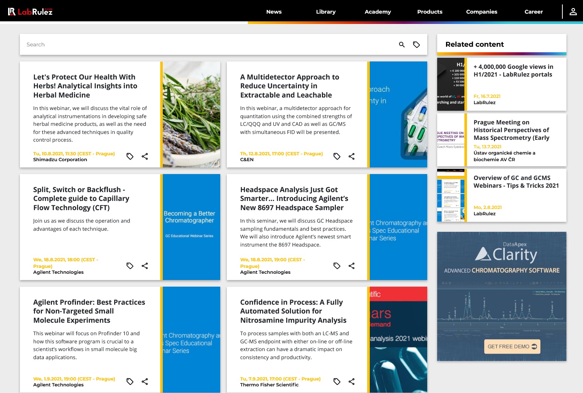This screenshot has height=393, width=583.
Task: Click the LabRulez logo
Action: (x=30, y=12)
